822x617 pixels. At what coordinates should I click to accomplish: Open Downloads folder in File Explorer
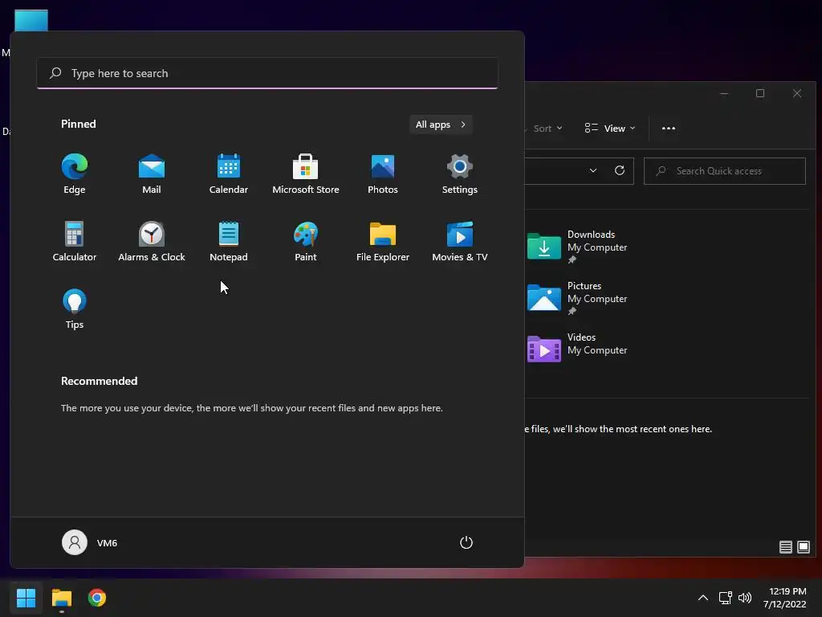[577, 247]
